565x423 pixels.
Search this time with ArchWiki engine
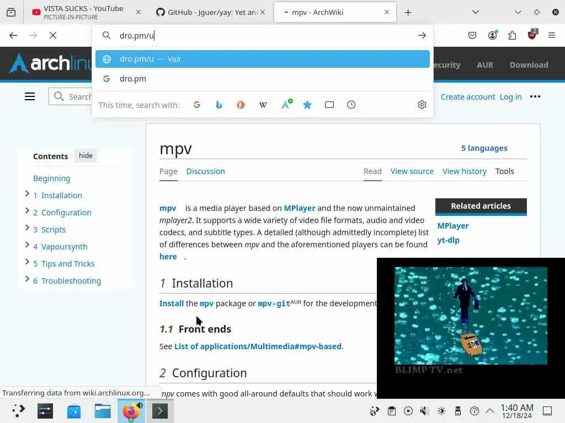point(286,104)
